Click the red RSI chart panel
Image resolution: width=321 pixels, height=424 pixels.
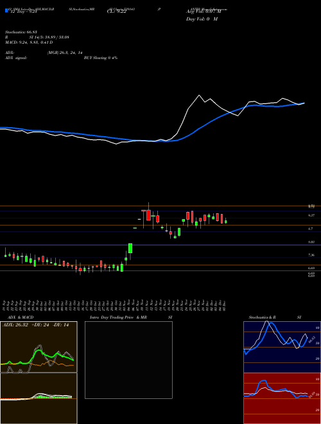(282, 398)
